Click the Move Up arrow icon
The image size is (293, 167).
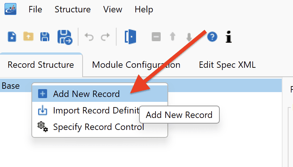173,36
